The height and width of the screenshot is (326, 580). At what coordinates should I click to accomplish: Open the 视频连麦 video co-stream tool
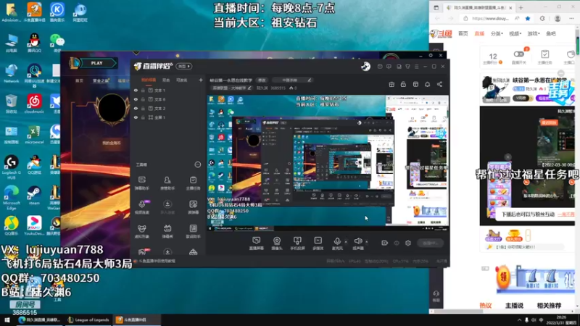tap(142, 207)
